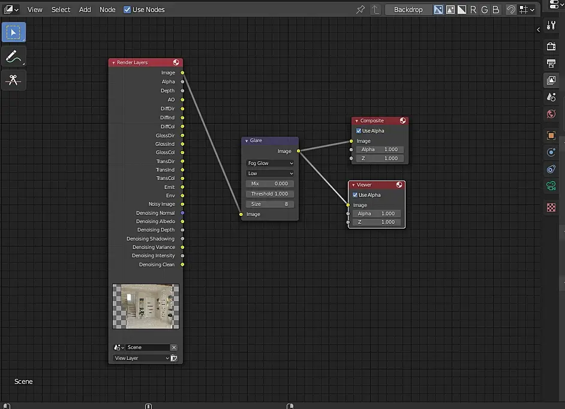Select the Select Box tool
This screenshot has width=565, height=409.
[13, 32]
